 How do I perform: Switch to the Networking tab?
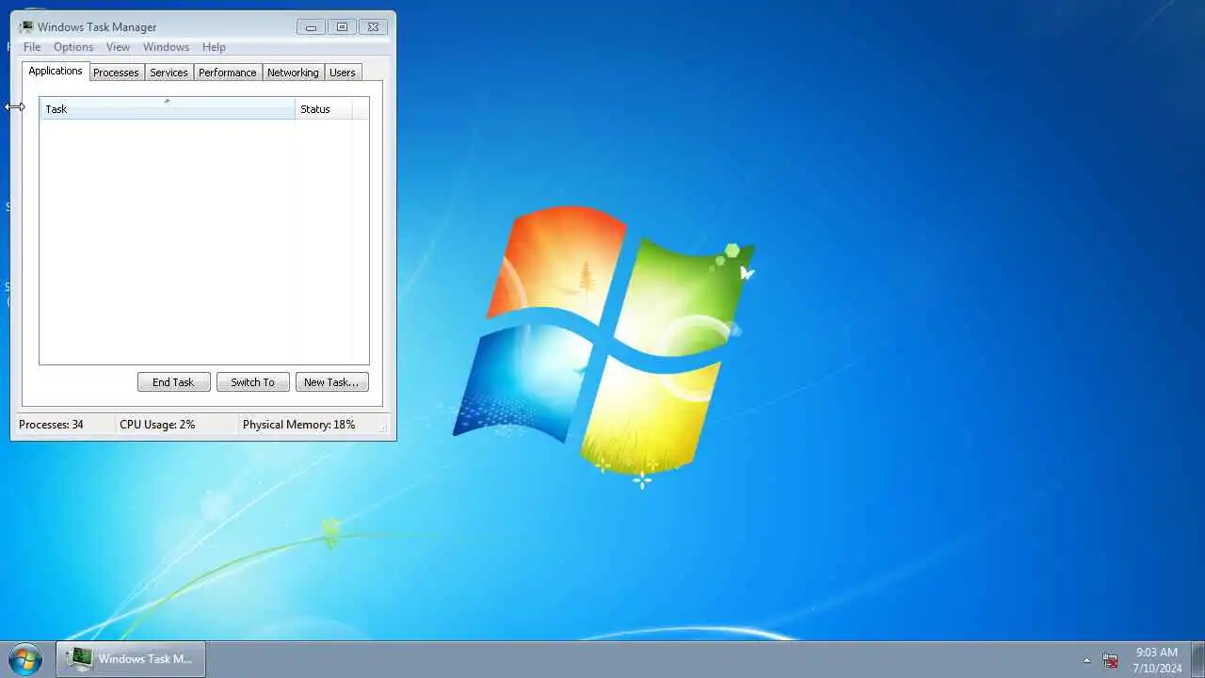[293, 73]
